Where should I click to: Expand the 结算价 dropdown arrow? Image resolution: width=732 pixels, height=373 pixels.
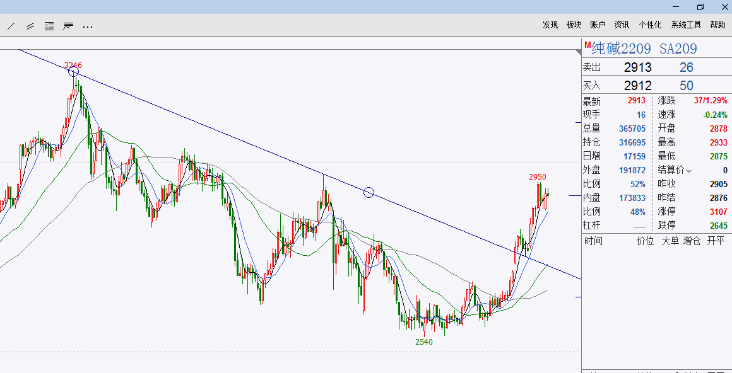click(x=688, y=171)
